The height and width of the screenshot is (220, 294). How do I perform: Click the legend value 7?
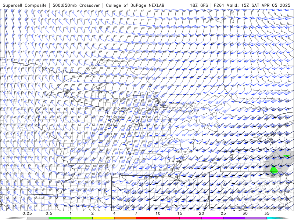click(x=136, y=213)
